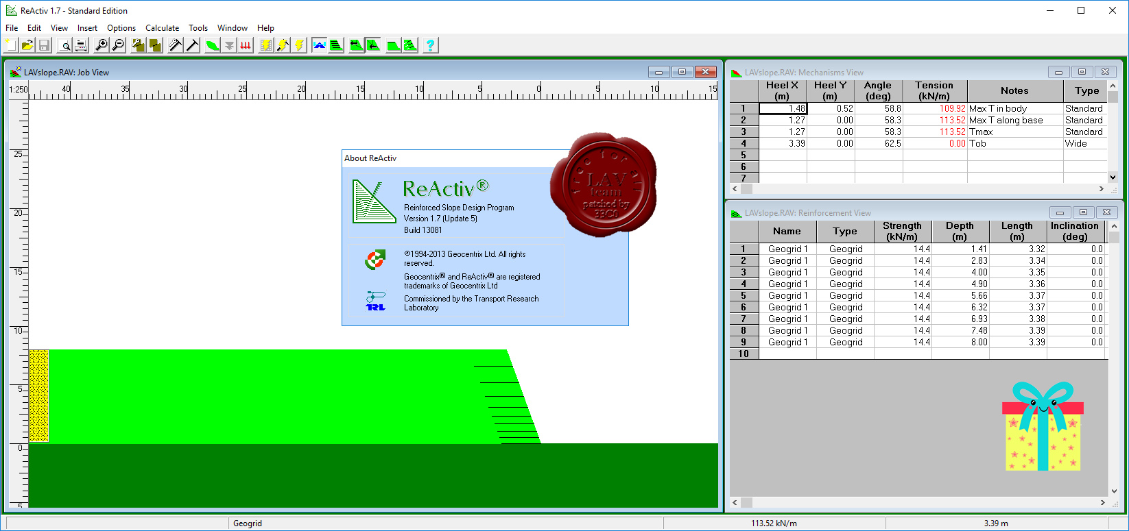Click the right arrow of Mechanisms View horizontal scrollbar
Image resolution: width=1129 pixels, height=531 pixels.
pos(1102,188)
